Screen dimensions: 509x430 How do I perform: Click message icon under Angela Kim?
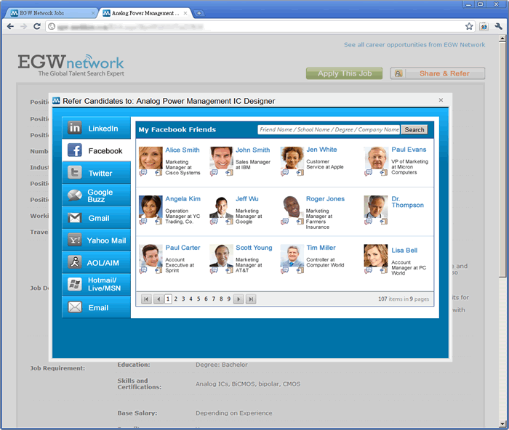tap(143, 222)
